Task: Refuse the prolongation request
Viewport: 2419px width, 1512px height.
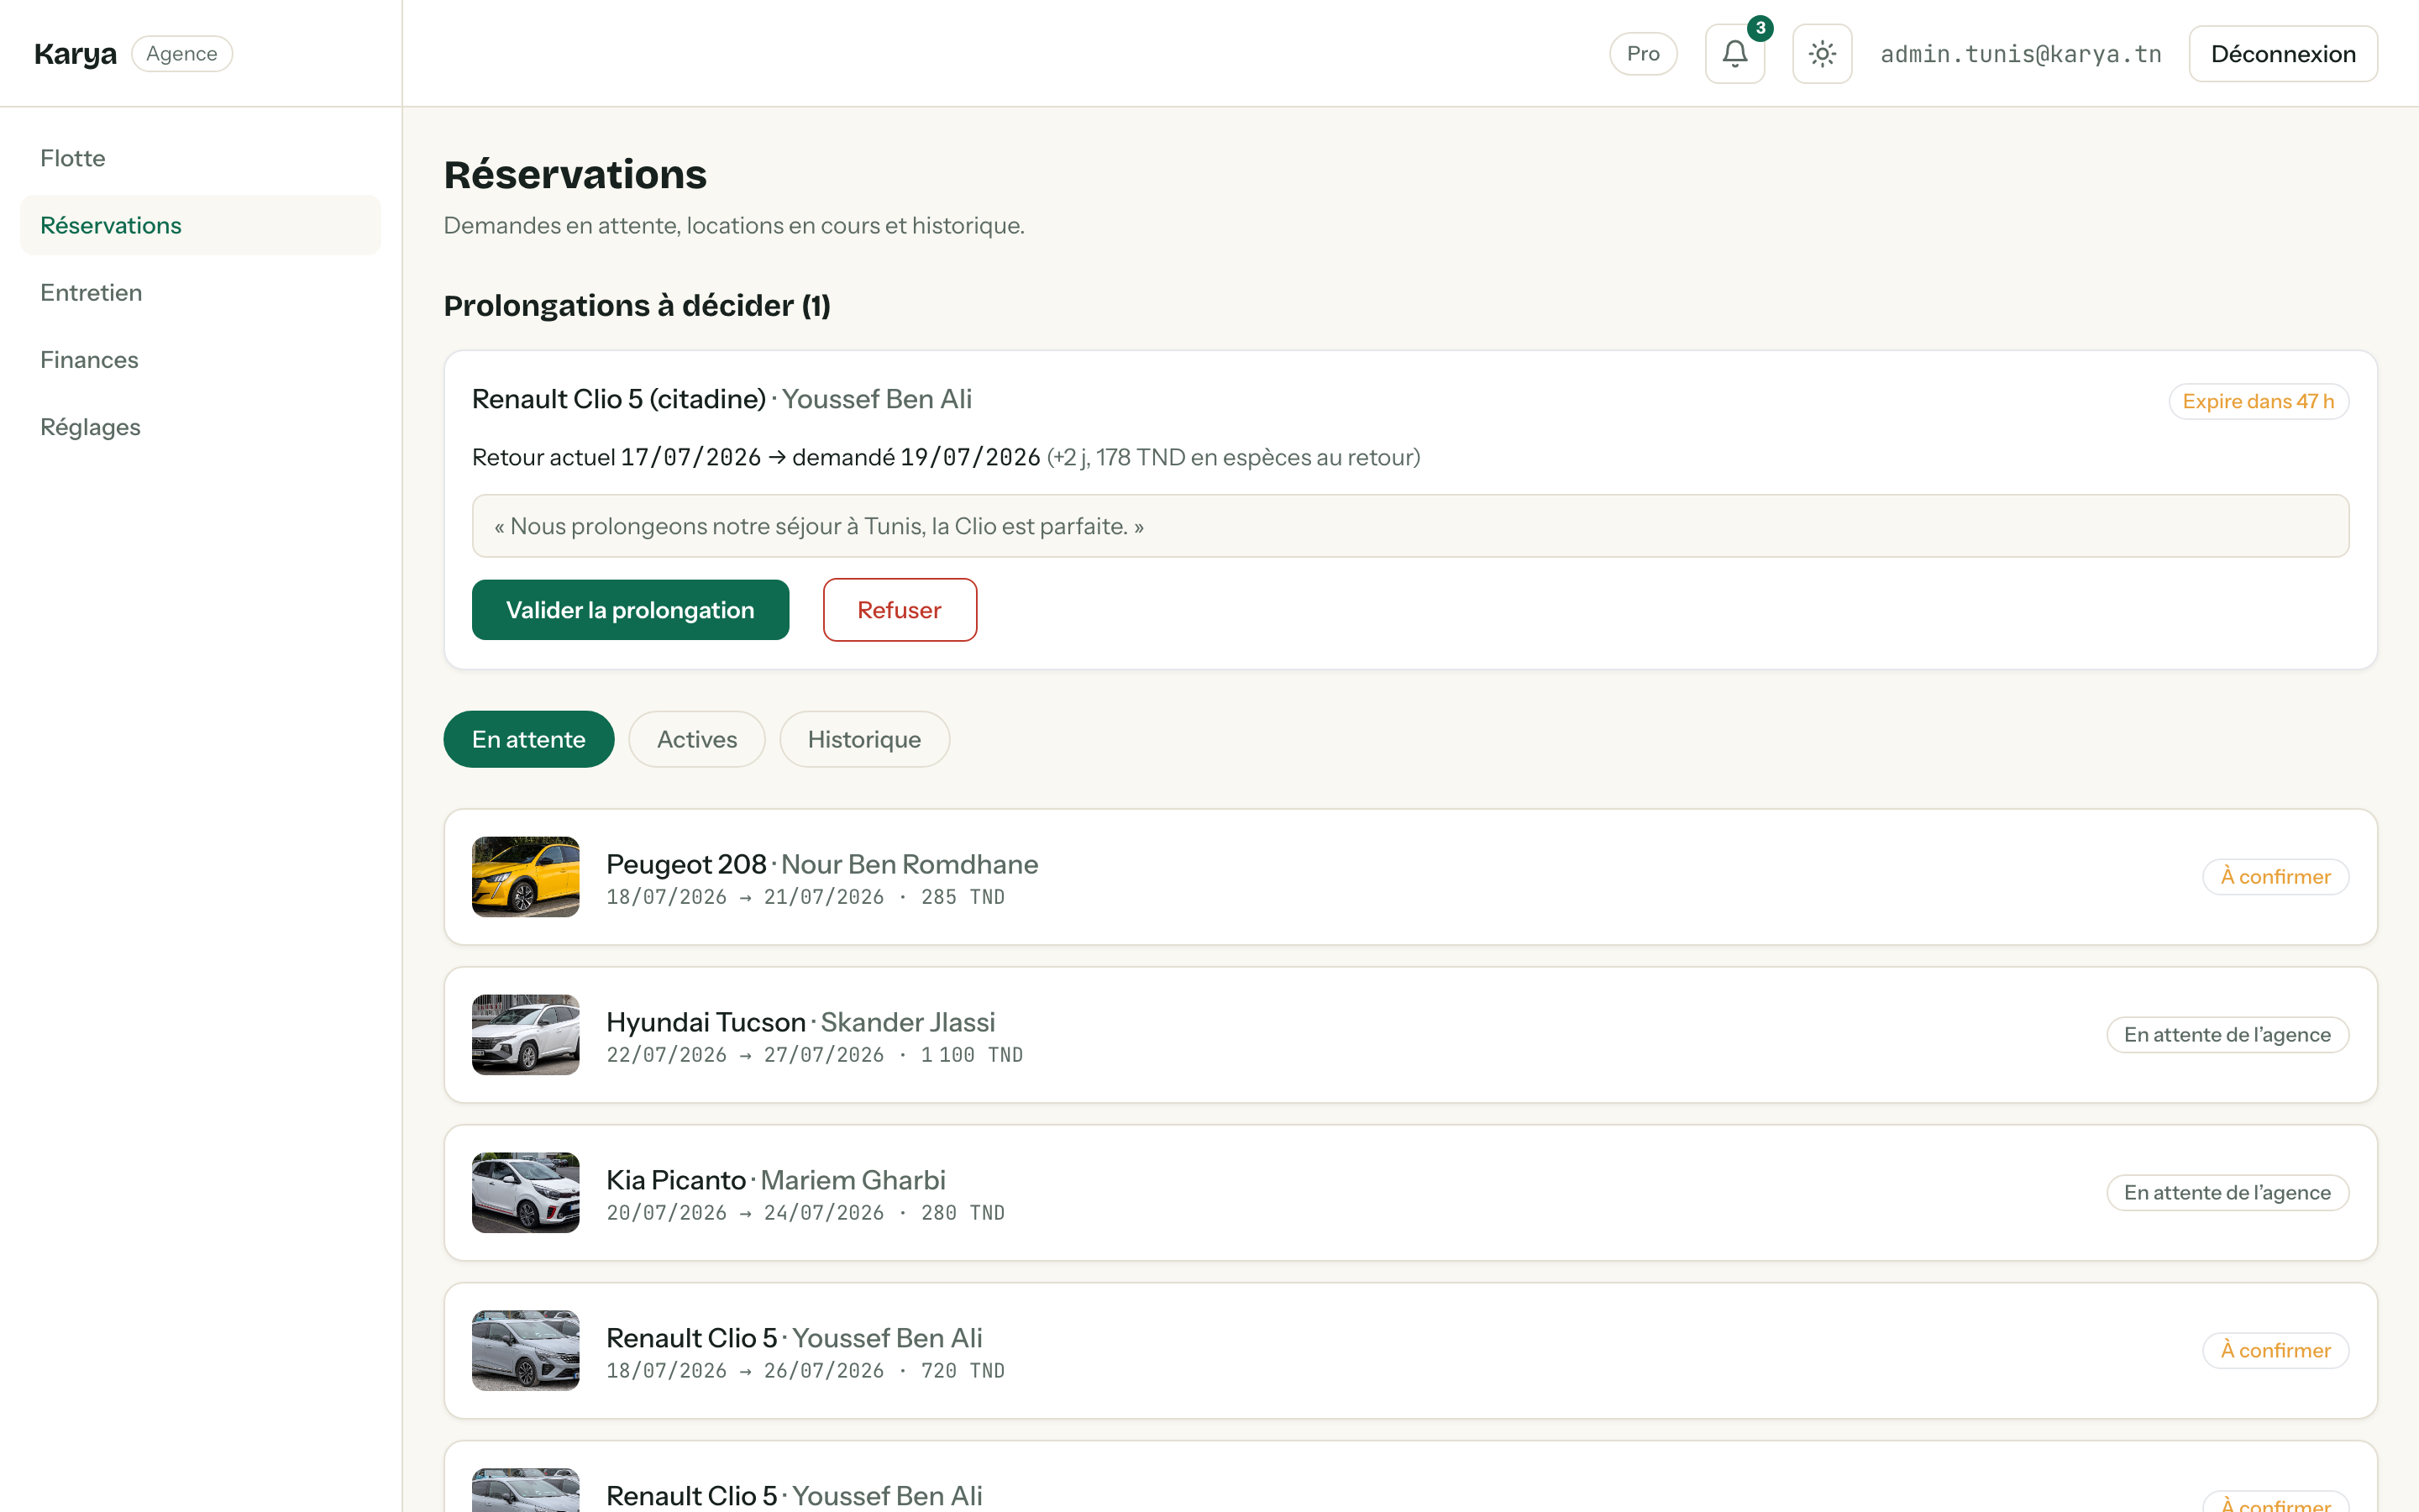Action: [900, 610]
